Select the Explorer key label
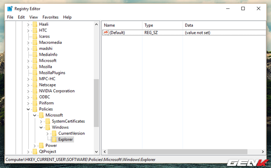 pos(66,139)
